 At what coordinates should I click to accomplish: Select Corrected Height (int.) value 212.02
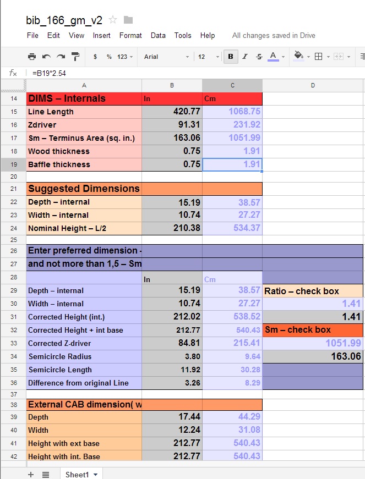(x=172, y=317)
